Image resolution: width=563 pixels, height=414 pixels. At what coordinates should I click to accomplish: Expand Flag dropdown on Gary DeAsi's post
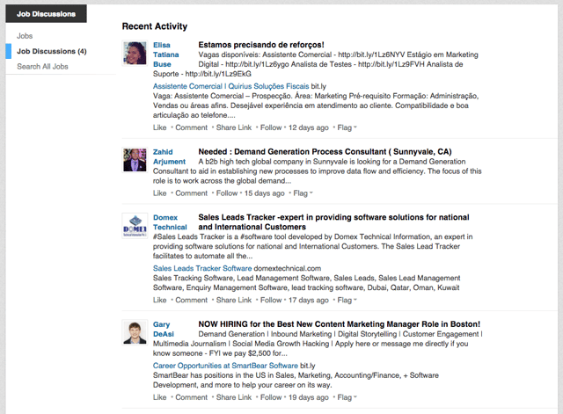347,397
